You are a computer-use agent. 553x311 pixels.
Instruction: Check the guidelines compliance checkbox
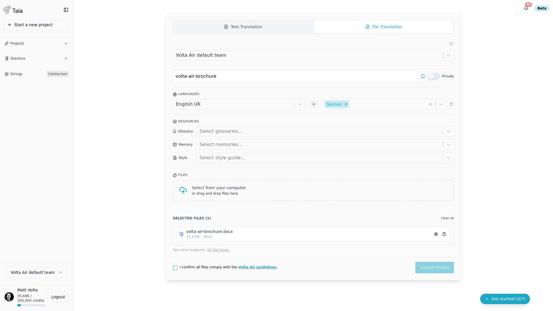pyautogui.click(x=175, y=268)
